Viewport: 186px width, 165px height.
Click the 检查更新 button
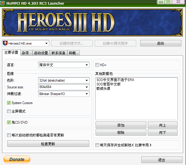(48, 144)
